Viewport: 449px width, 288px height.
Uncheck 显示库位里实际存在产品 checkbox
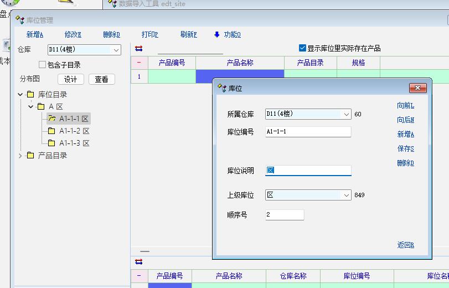(x=302, y=48)
